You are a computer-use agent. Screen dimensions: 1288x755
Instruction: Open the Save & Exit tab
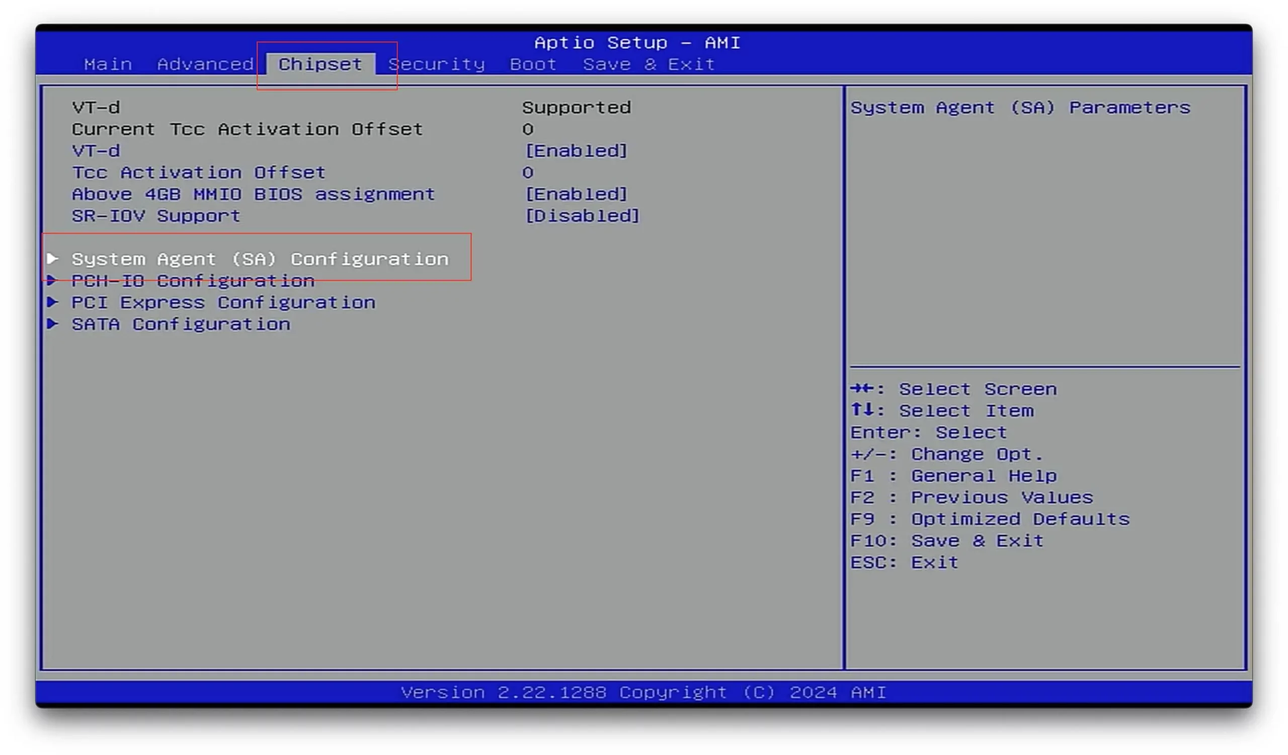click(648, 64)
